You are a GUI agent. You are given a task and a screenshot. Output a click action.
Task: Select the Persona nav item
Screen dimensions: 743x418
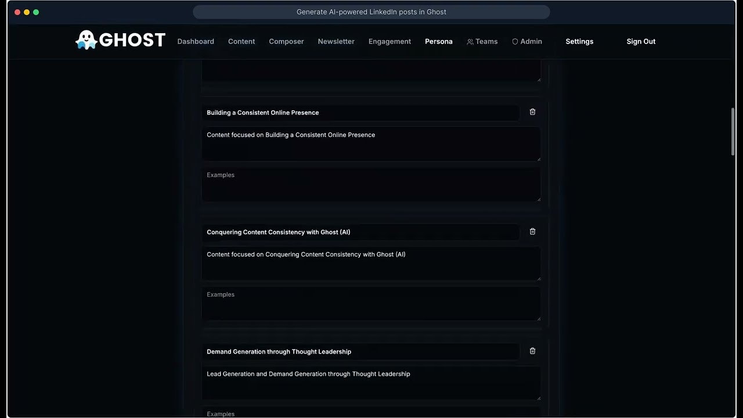coord(439,41)
